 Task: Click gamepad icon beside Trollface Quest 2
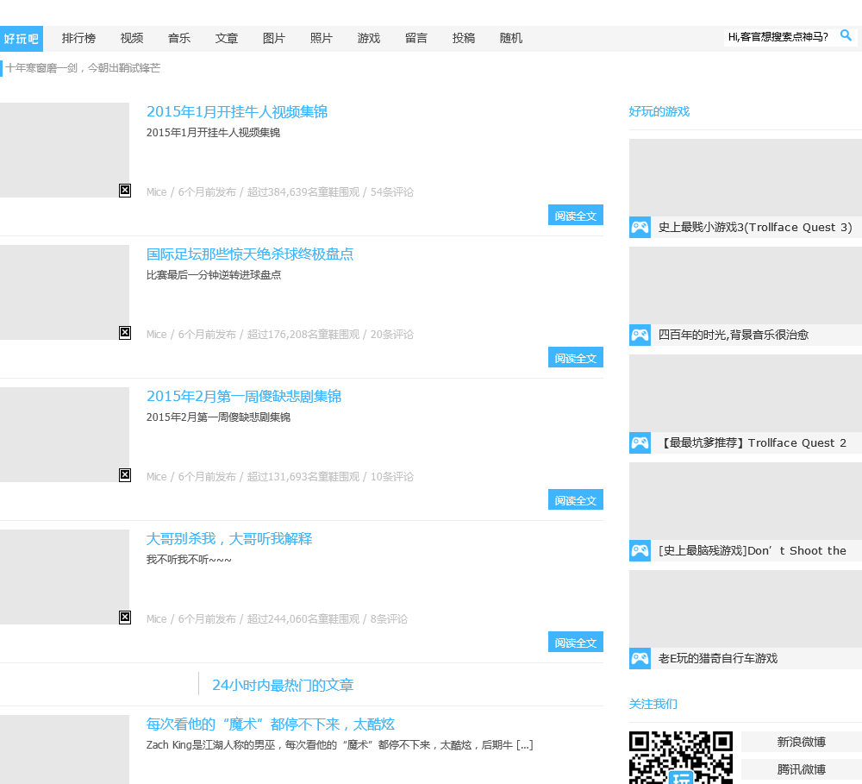[x=640, y=443]
